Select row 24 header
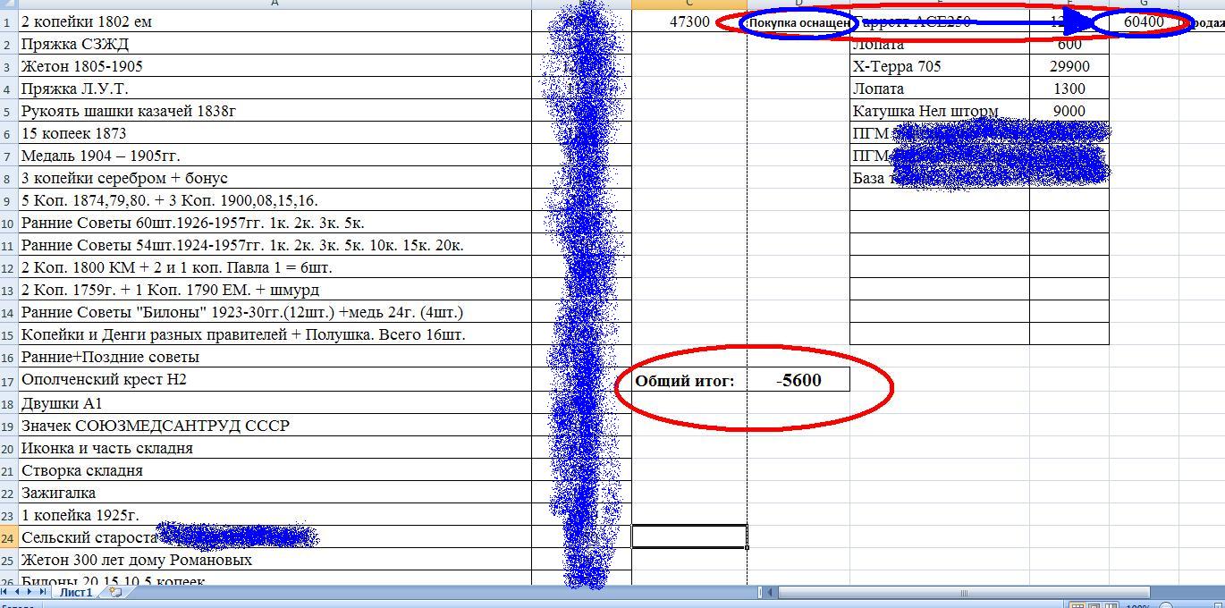Image resolution: width=1225 pixels, height=608 pixels. click(8, 537)
